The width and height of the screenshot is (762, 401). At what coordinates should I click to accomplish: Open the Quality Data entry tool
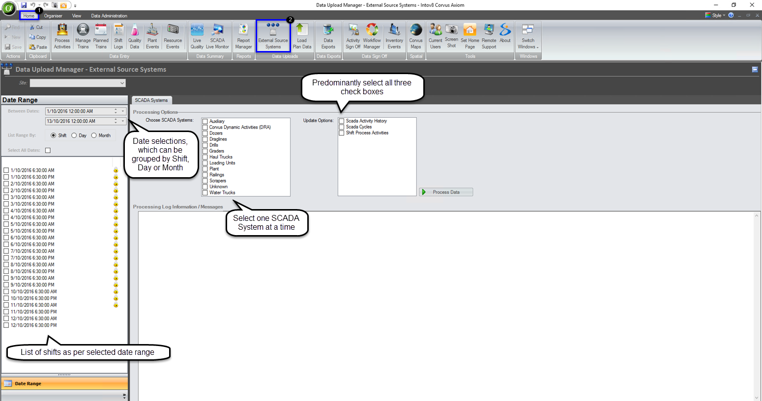tap(134, 34)
